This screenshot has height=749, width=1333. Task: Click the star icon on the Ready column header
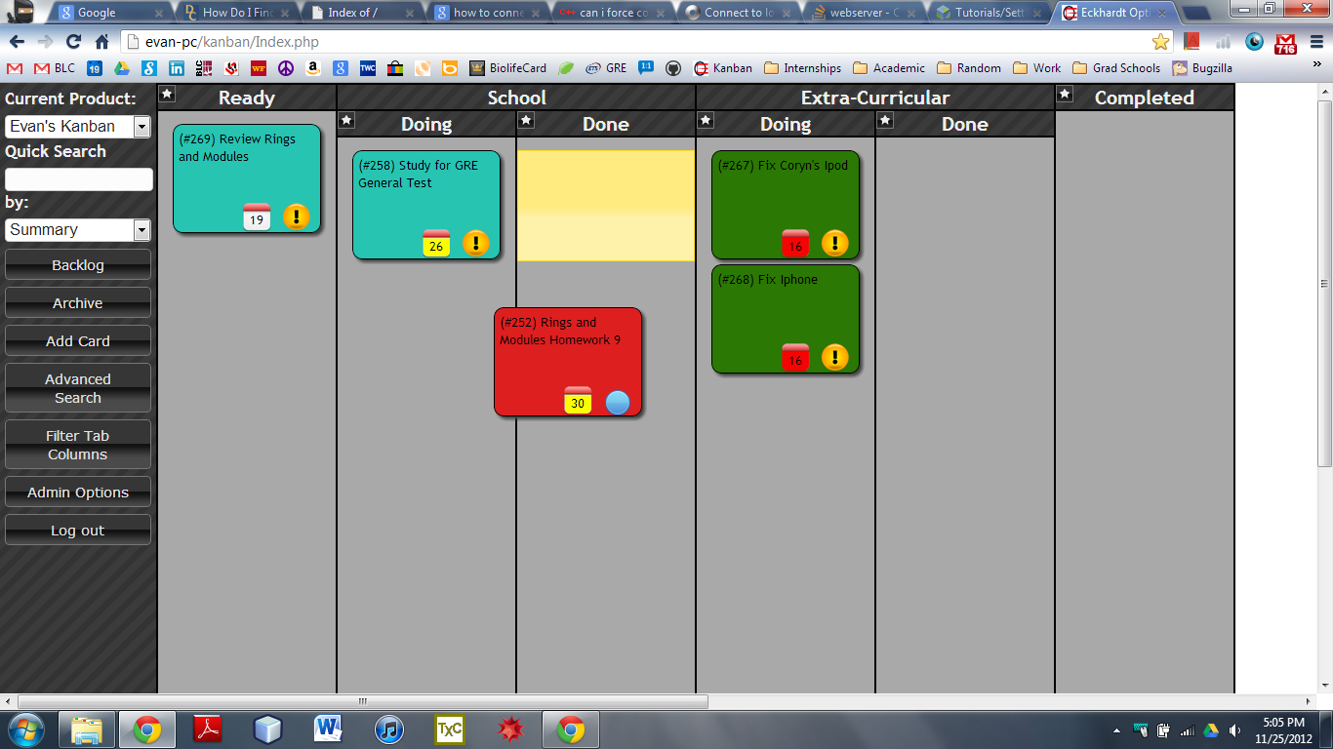(167, 94)
